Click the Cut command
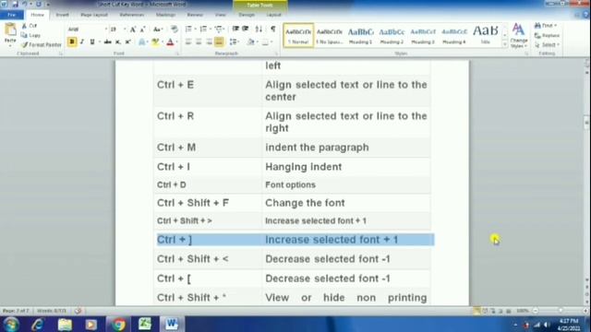The image size is (591, 332). 30,26
